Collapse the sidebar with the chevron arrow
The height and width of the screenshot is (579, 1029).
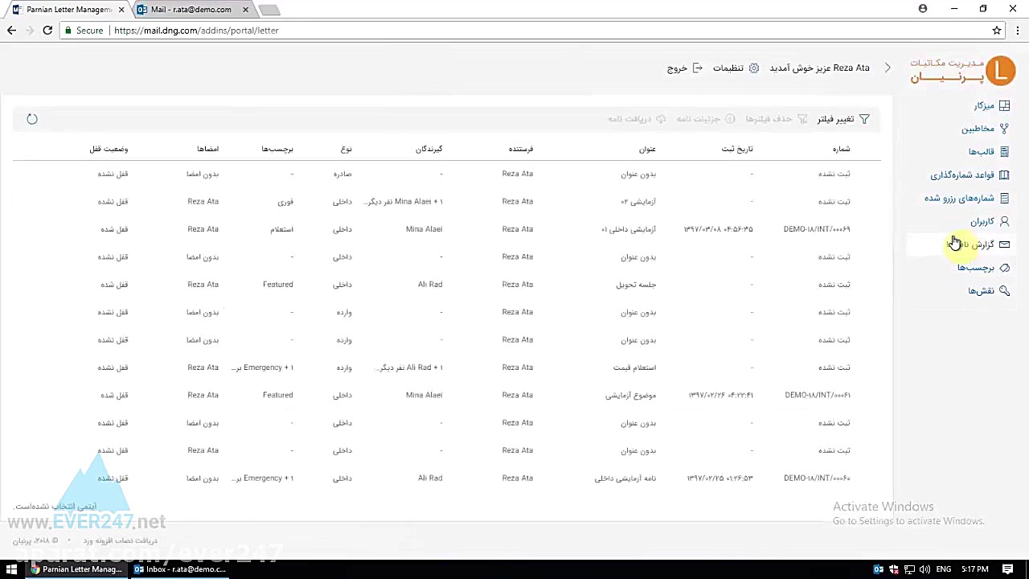point(888,68)
